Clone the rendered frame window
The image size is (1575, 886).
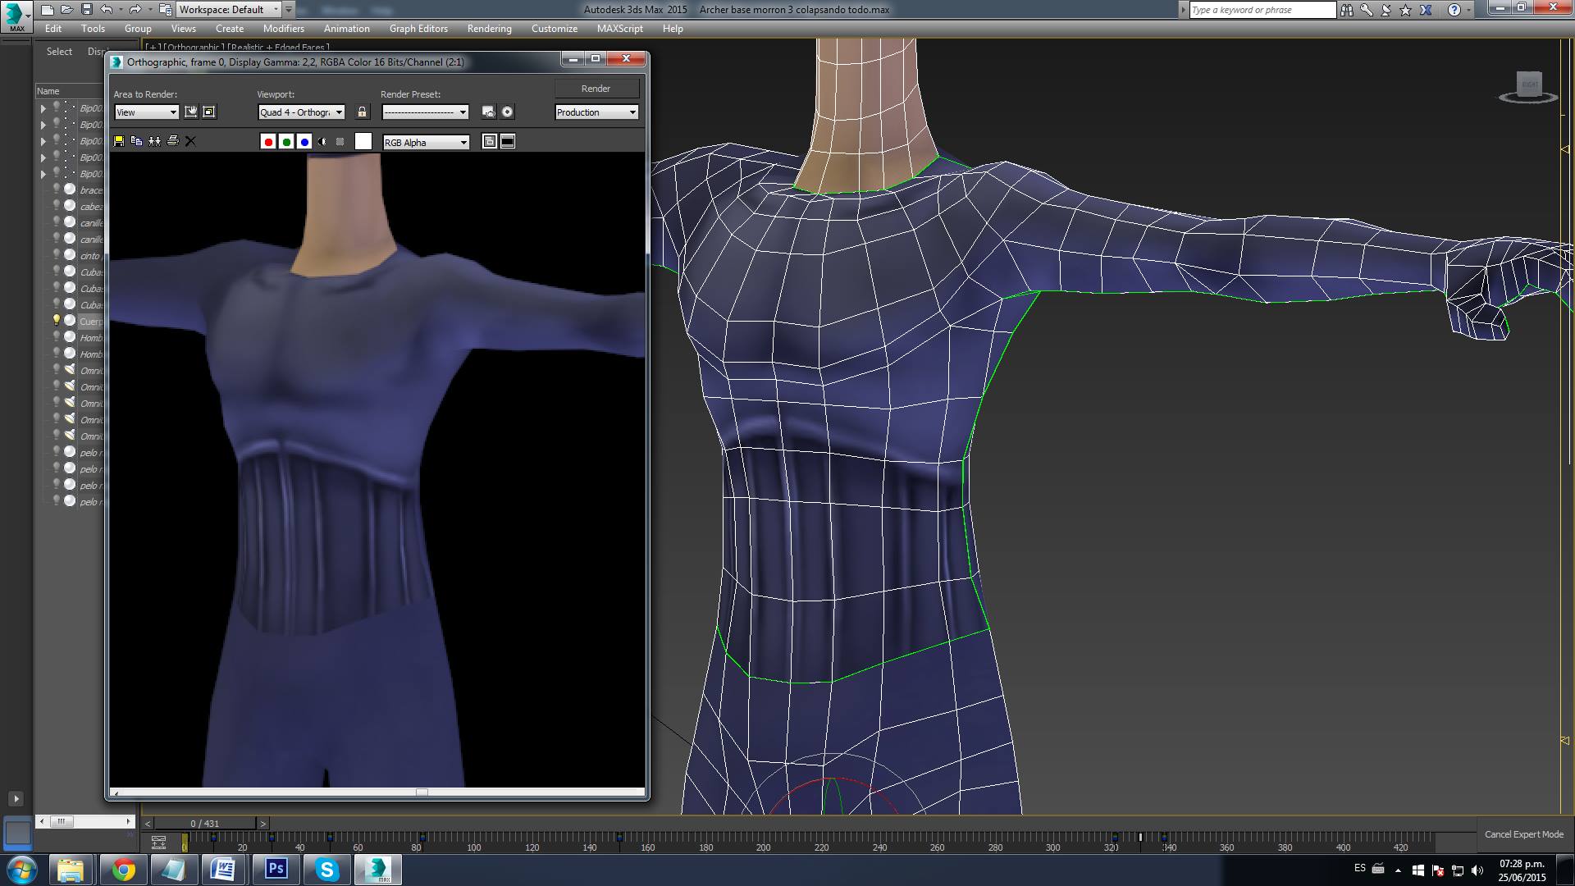(155, 141)
